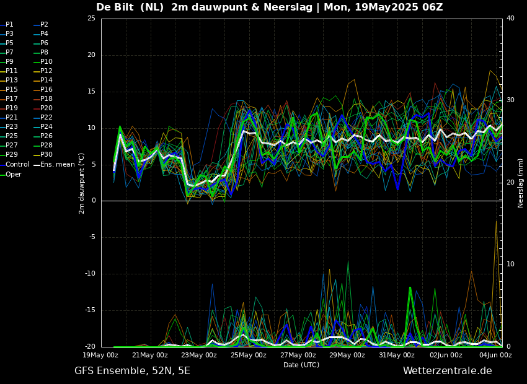Click the yellow line swatch beside P30
The width and height of the screenshot is (527, 384).
[x=37, y=155]
